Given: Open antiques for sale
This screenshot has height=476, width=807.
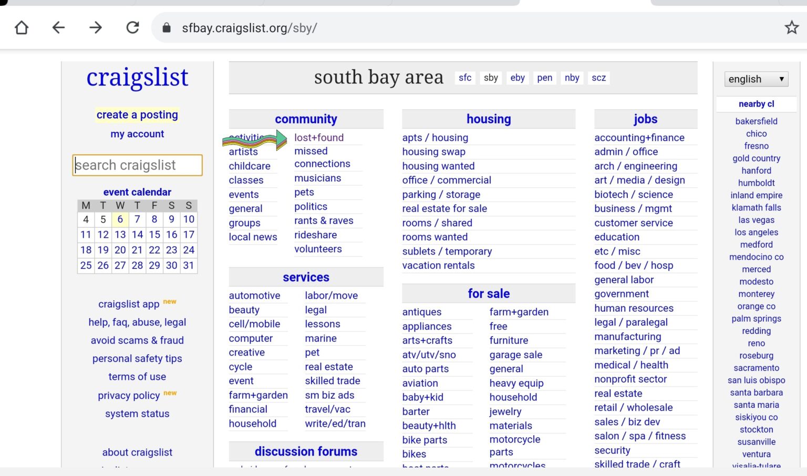Looking at the screenshot, I should point(422,312).
